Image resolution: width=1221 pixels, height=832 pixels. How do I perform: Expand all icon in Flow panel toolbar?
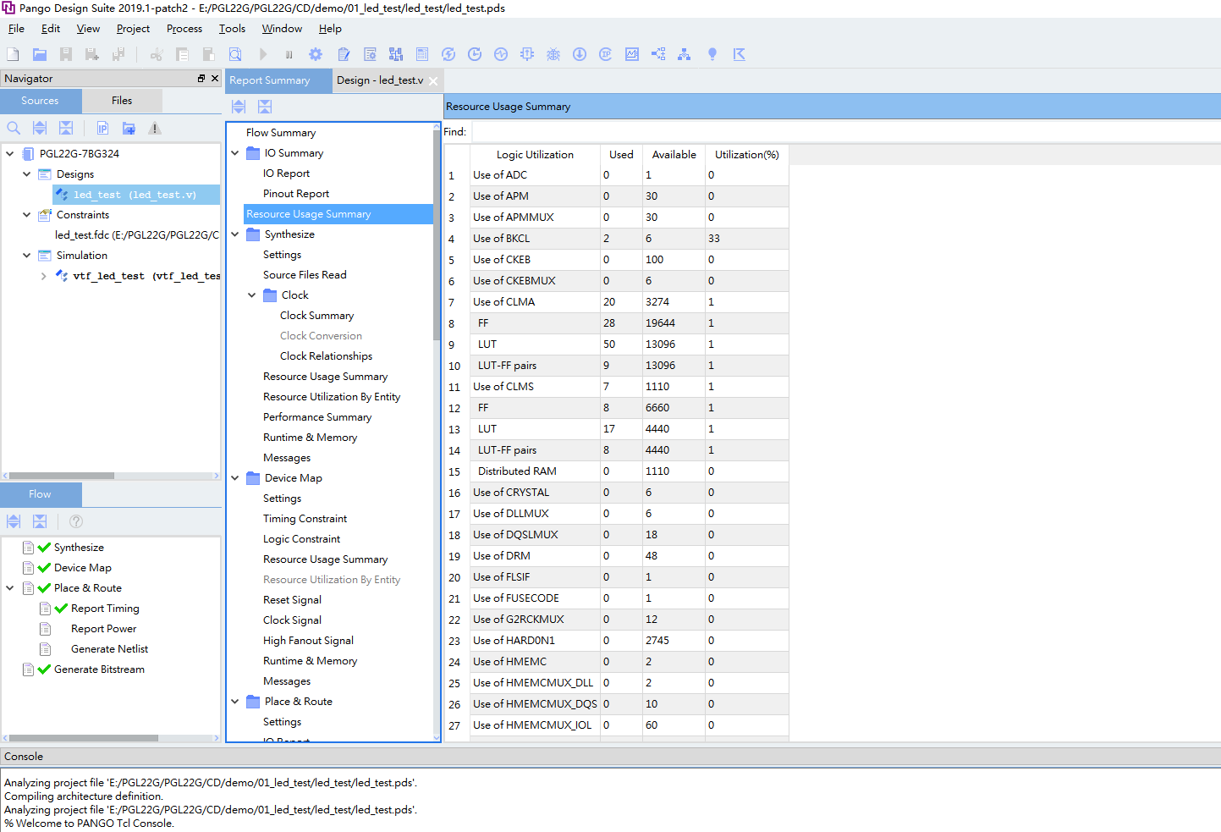click(14, 521)
